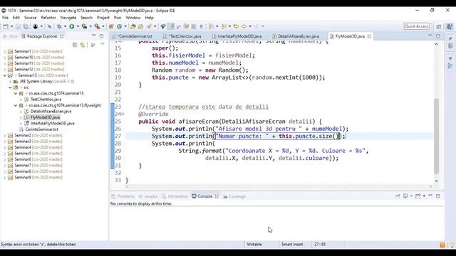Viewport: 456px width, 256px height.
Task: Open the New file dropdown arrow
Action: 11,26
